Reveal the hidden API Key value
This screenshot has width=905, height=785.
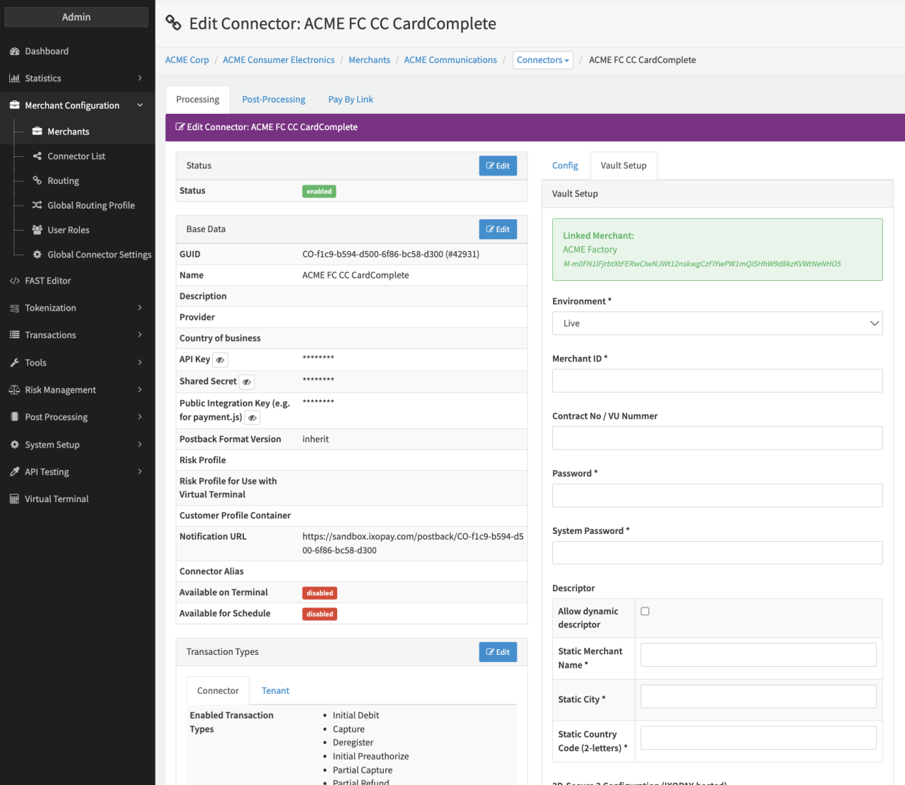220,360
